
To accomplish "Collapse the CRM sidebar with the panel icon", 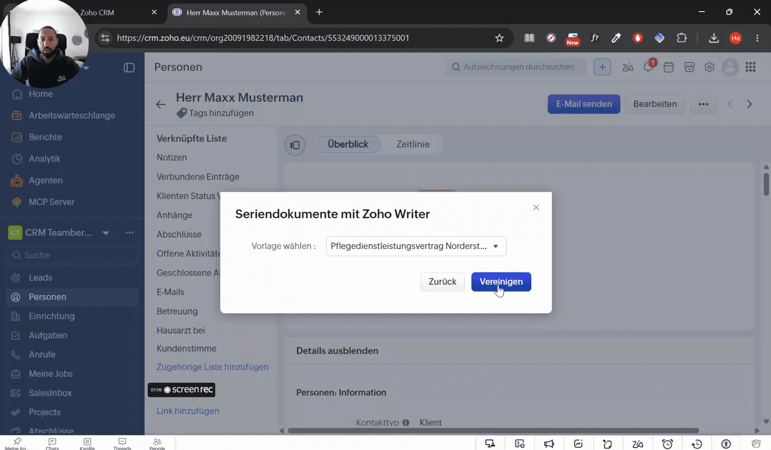I will [x=129, y=67].
